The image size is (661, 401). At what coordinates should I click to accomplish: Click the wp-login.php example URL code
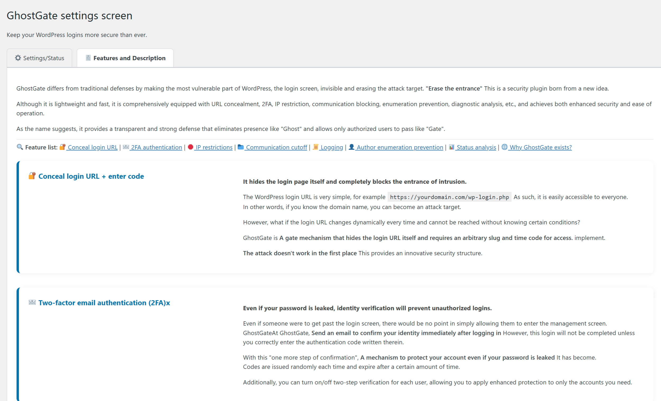pos(449,197)
